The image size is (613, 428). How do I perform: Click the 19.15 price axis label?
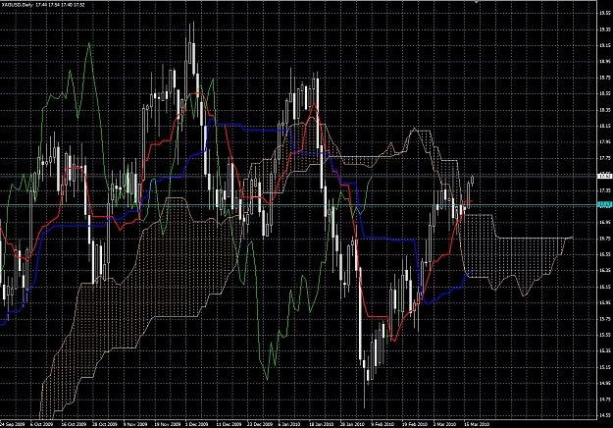[x=605, y=45]
